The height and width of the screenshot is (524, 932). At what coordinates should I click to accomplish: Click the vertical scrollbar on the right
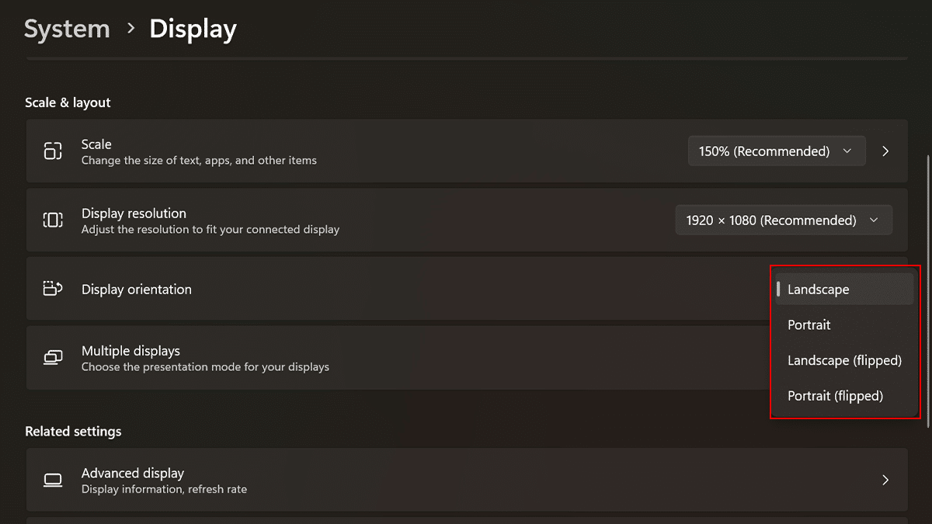(928, 287)
